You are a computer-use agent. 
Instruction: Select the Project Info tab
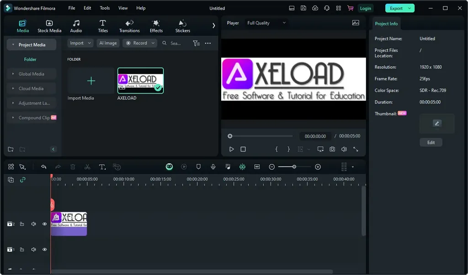(x=386, y=24)
